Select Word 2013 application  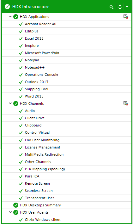(34, 96)
